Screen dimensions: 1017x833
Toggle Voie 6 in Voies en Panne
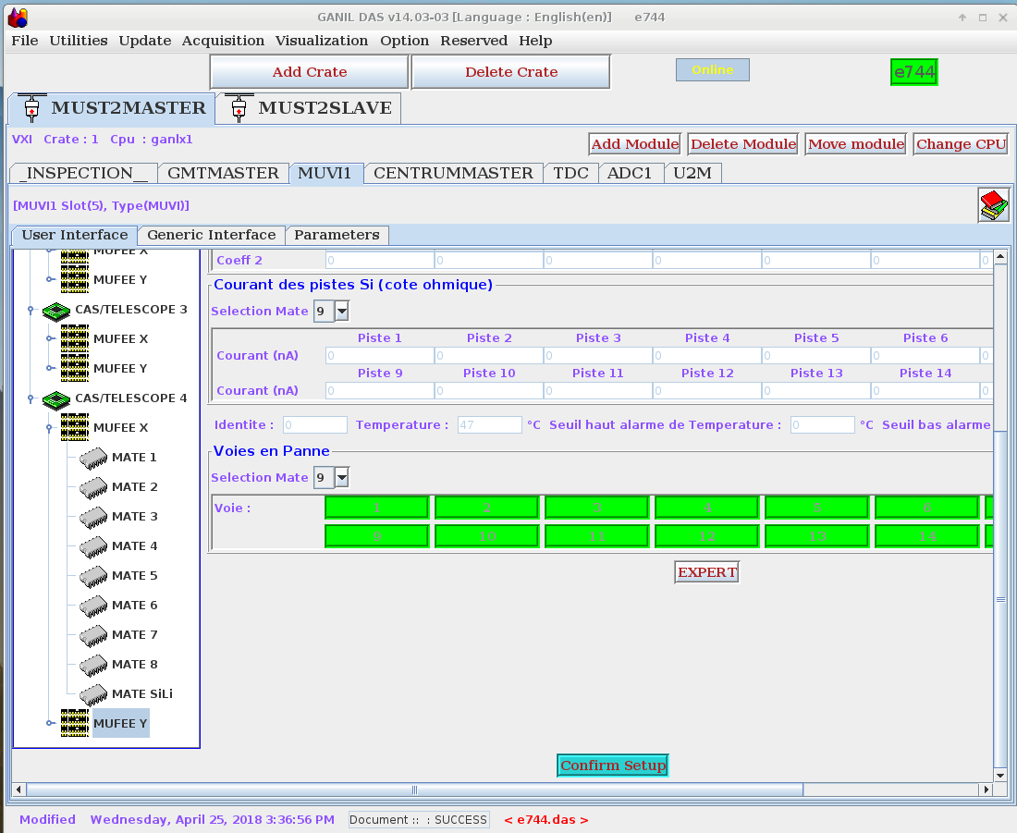point(926,508)
